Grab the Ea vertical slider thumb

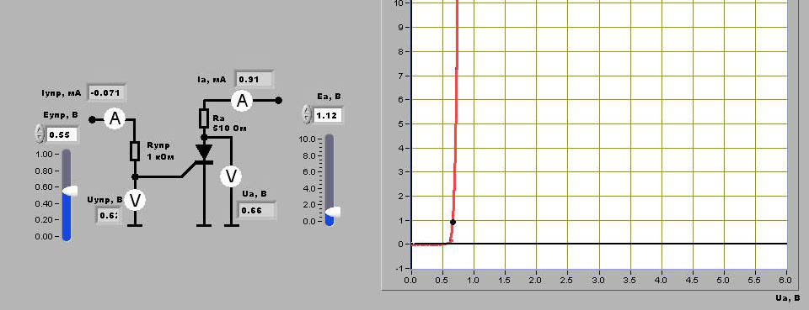[x=332, y=212]
